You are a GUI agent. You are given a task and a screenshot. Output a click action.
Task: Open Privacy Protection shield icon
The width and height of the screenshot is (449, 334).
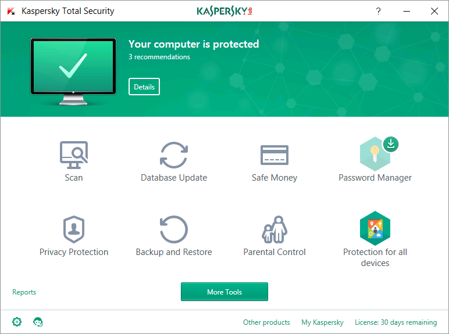(74, 229)
